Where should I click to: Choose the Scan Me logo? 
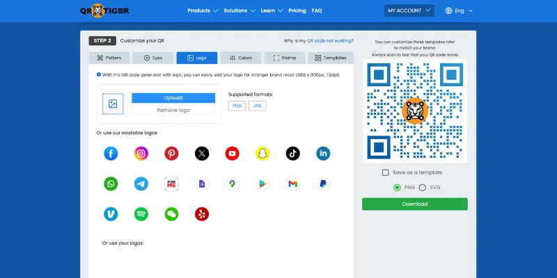[171, 183]
